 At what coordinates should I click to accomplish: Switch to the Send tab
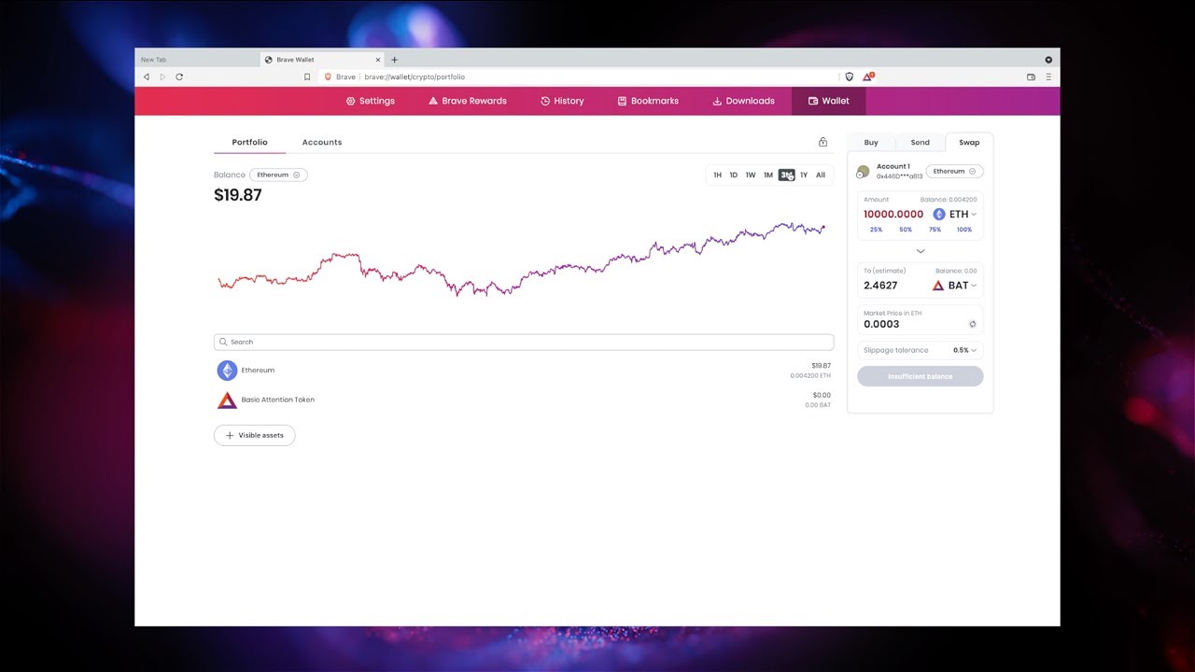[x=921, y=143]
